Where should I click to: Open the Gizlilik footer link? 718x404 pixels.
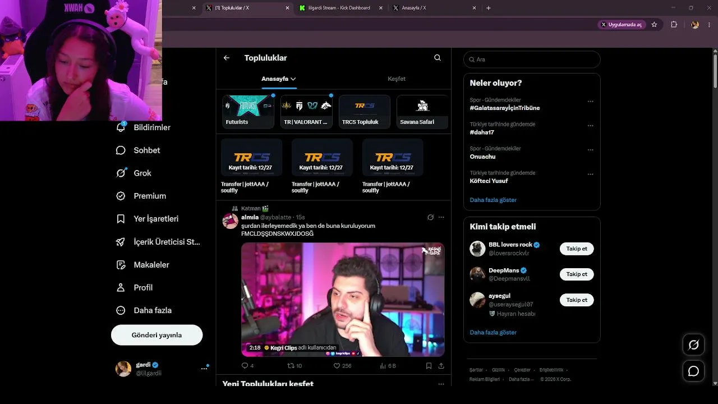point(498,370)
